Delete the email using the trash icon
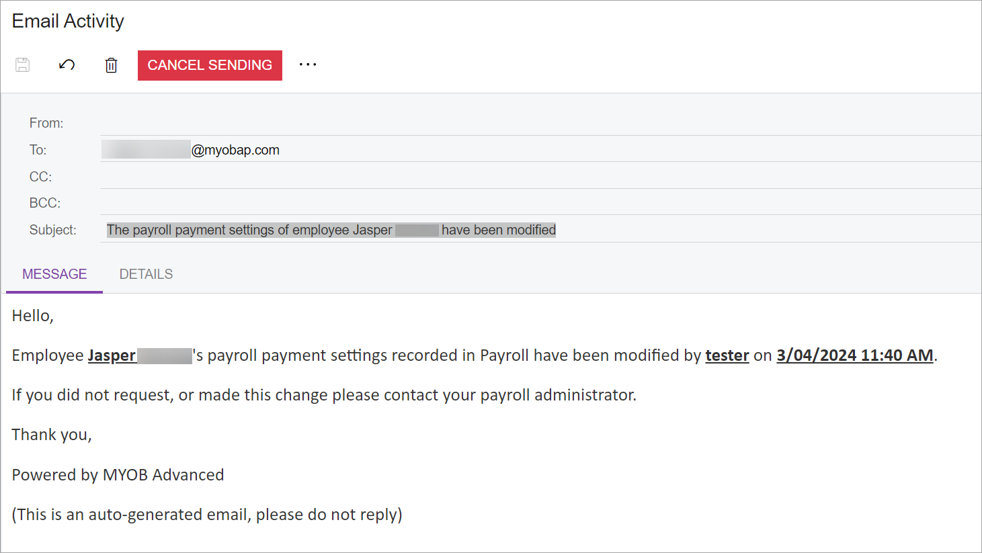Screen dimensions: 982x553 pyautogui.click(x=111, y=65)
